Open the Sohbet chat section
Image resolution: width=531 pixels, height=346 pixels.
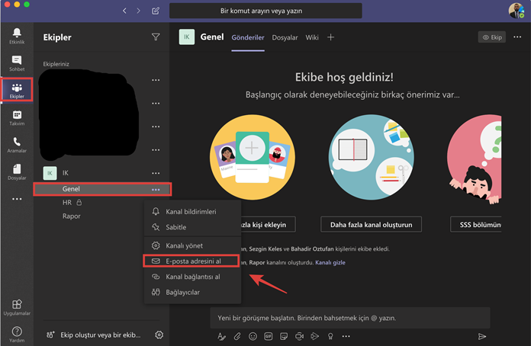point(17,63)
